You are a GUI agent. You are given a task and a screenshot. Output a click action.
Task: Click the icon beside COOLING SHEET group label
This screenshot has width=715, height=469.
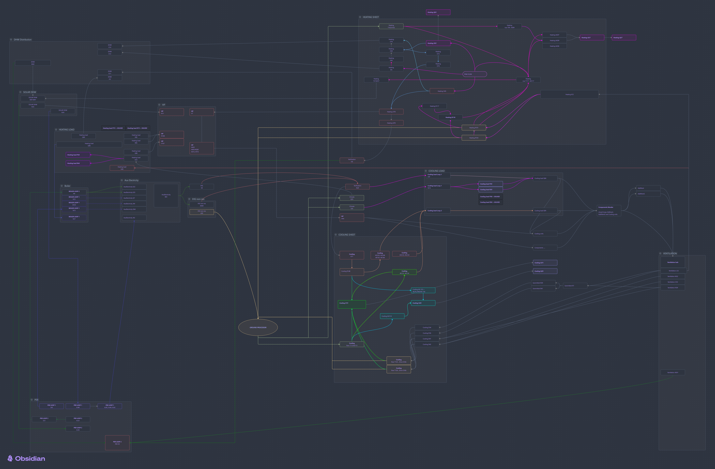[336, 235]
